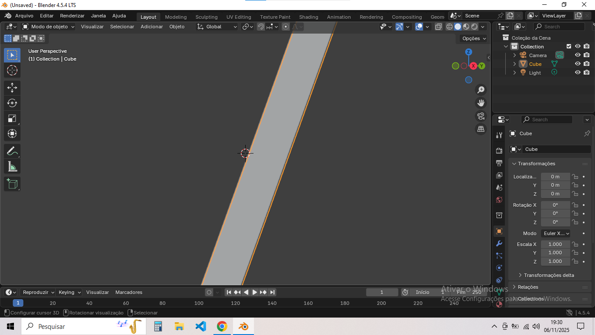Image resolution: width=595 pixels, height=335 pixels.
Task: Edit the Fim end frame field
Action: click(470, 292)
